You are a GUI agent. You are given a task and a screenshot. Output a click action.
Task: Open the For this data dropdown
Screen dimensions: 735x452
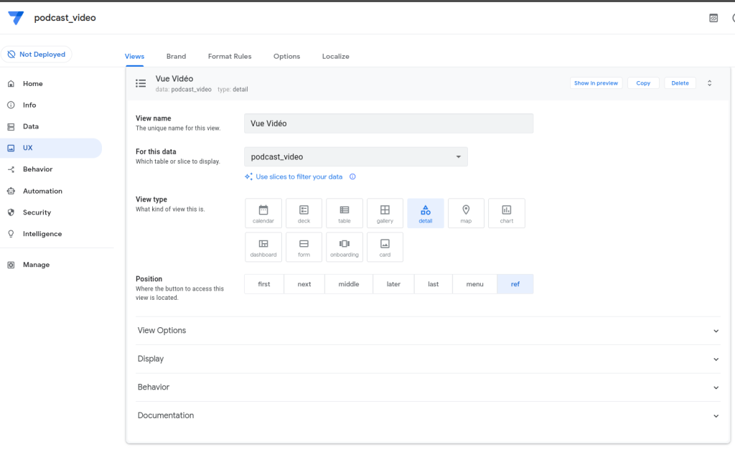356,157
